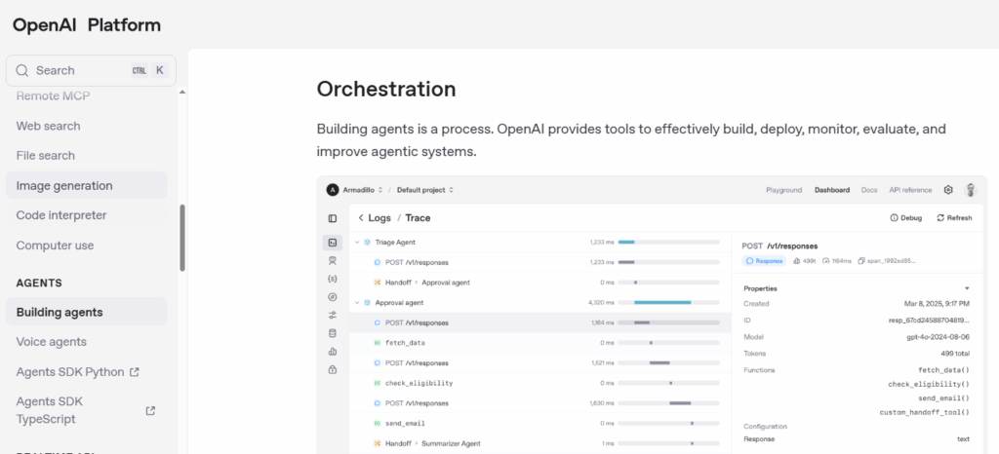Open the Image generation docs page

click(x=64, y=185)
